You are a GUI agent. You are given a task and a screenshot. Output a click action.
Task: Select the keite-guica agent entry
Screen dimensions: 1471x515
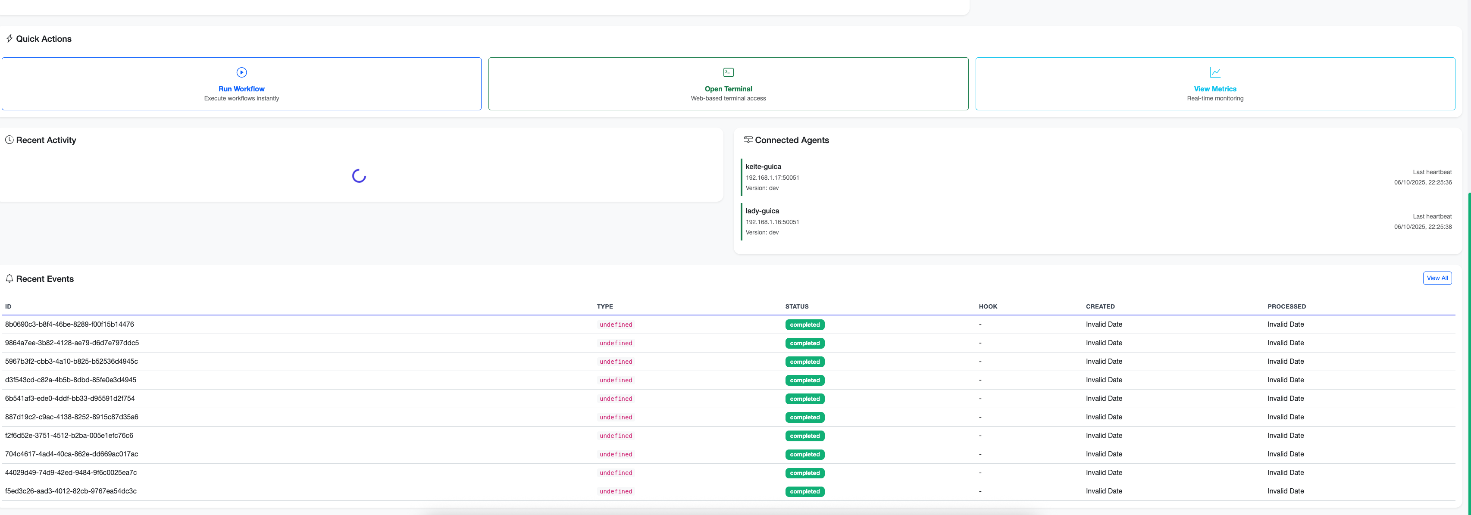[x=763, y=167]
